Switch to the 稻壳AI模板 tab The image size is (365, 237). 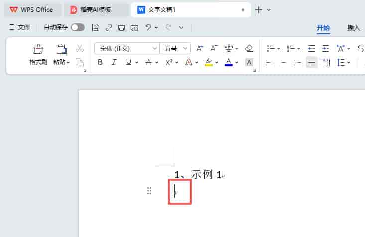coord(96,10)
